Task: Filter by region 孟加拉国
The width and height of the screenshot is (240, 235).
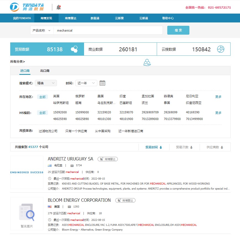Action: [148, 96]
